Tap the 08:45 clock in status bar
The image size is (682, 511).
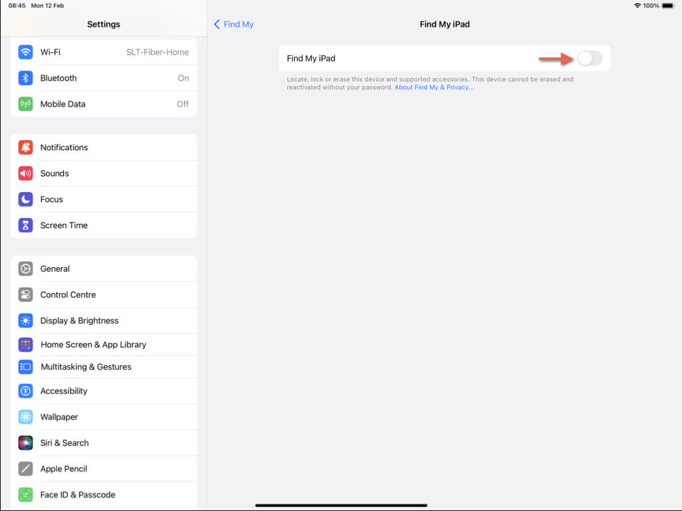coord(17,5)
